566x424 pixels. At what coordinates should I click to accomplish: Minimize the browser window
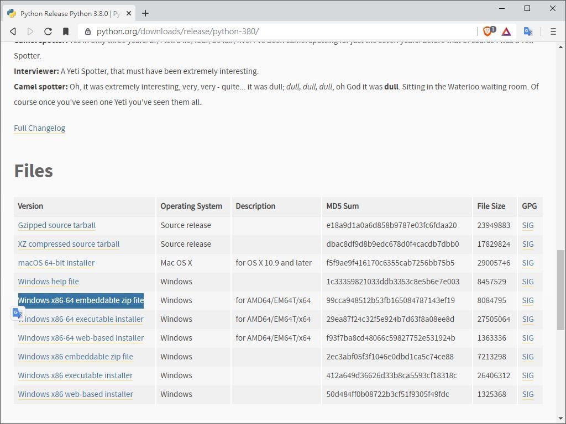[502, 8]
